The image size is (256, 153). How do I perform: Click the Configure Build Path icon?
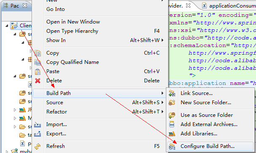172,146
